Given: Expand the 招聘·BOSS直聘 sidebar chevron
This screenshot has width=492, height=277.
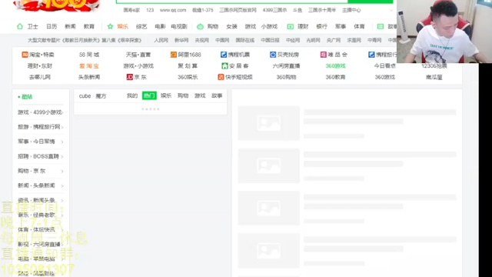Looking at the screenshot, I should coord(62,156).
